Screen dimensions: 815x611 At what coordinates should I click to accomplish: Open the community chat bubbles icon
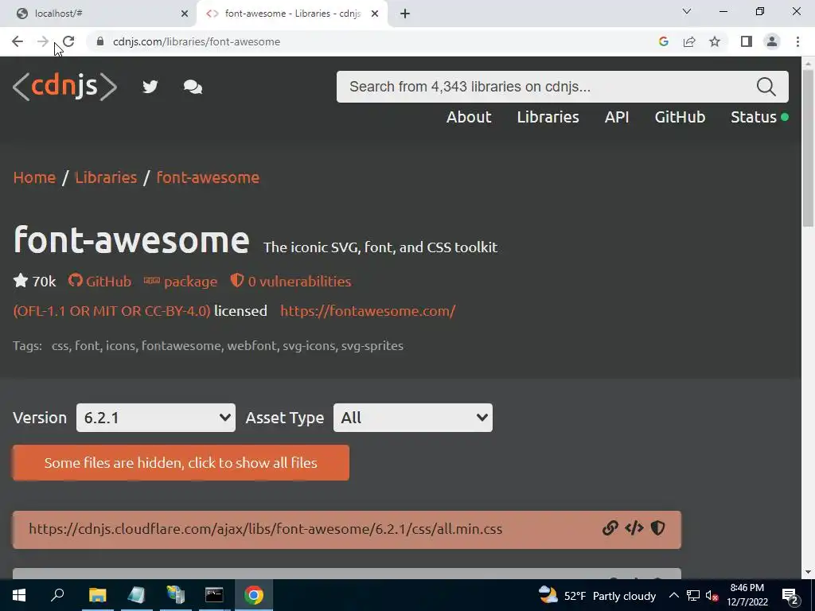pyautogui.click(x=193, y=87)
